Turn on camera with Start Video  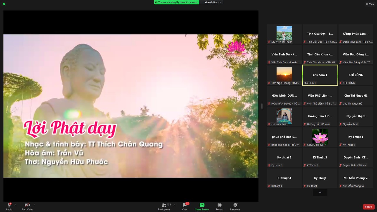tap(27, 206)
